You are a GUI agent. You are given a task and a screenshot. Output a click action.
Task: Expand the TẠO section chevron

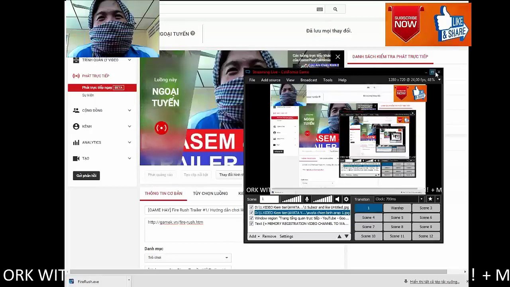click(x=129, y=158)
